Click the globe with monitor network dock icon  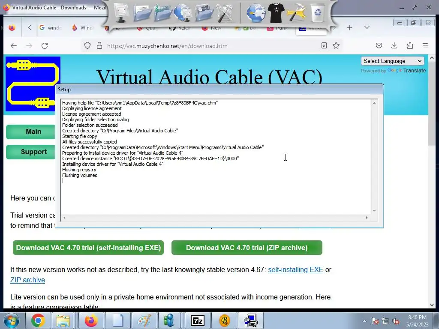(x=183, y=12)
